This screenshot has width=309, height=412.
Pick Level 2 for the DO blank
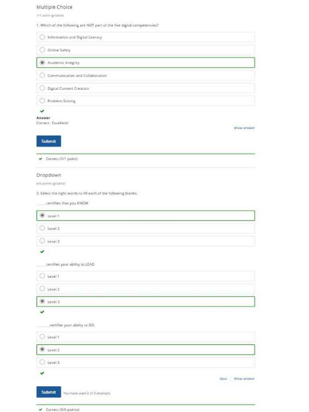point(42,350)
